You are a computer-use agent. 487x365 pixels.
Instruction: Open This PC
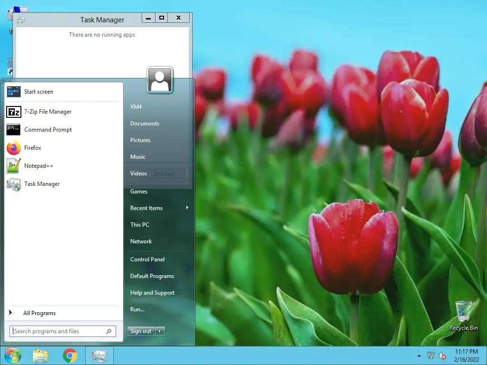point(140,225)
